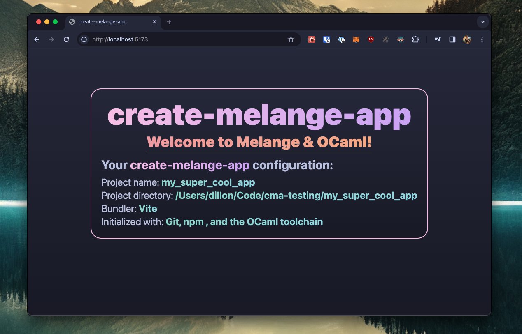This screenshot has width=522, height=334.
Task: Click "Git, npm , and the OCaml toolchain"
Action: click(244, 222)
